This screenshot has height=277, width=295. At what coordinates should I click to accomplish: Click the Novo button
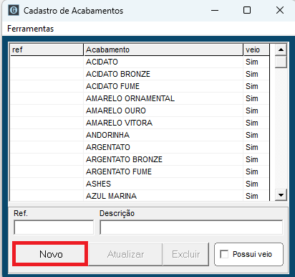click(x=51, y=254)
